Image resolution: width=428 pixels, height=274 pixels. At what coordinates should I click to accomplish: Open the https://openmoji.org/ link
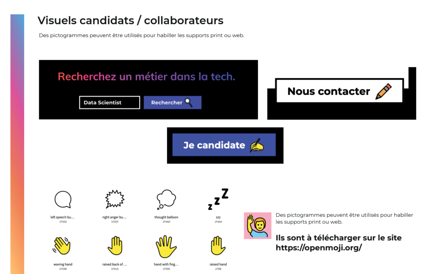[x=319, y=248]
